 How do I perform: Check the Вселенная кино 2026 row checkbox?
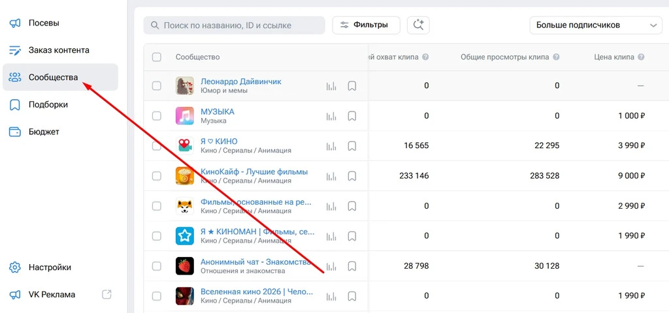[157, 296]
